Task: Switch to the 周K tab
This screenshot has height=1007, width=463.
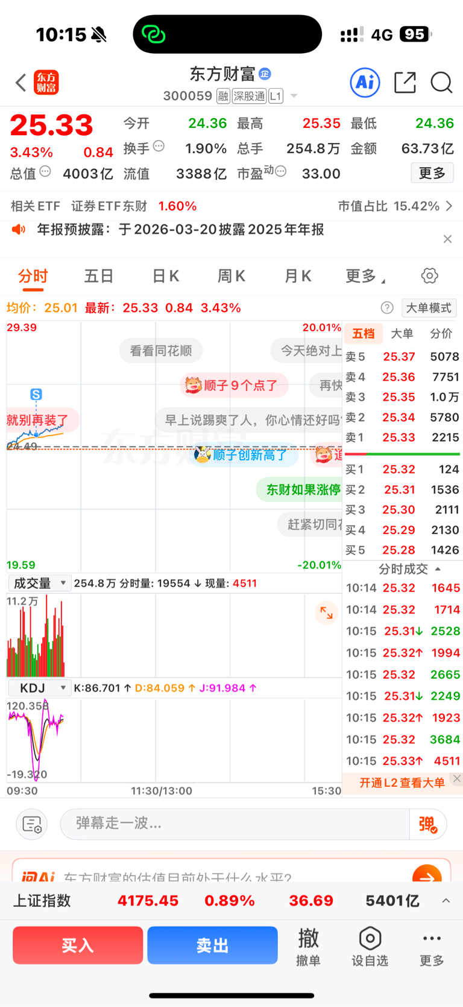Action: coord(231,276)
